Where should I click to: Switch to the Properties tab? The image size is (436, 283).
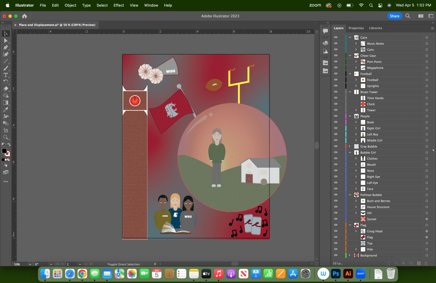tap(356, 28)
